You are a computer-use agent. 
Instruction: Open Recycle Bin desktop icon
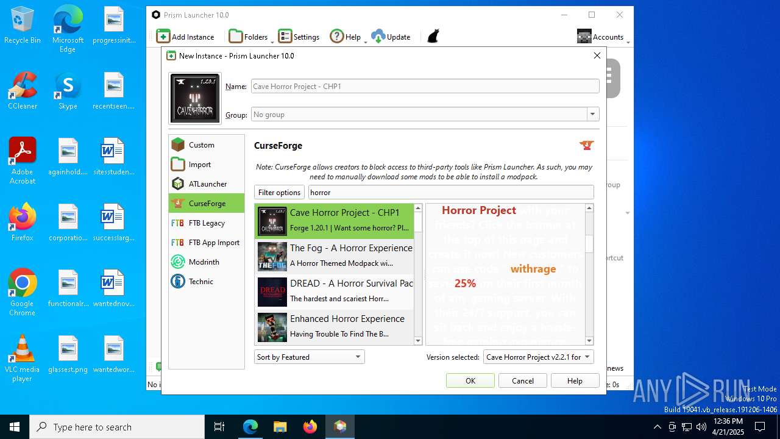pos(23,26)
